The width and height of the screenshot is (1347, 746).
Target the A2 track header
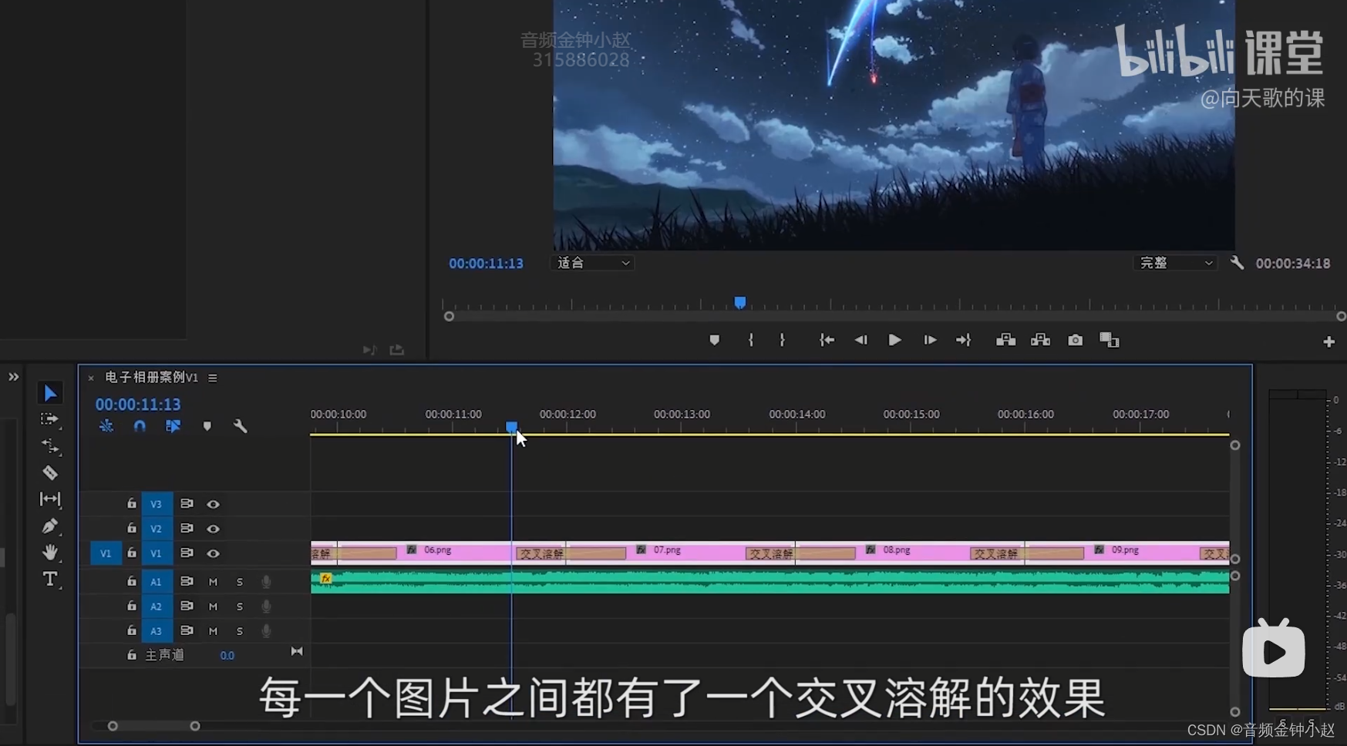pos(157,607)
